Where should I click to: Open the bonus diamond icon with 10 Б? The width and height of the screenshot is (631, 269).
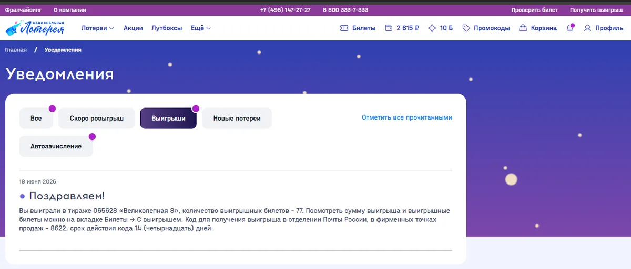click(x=432, y=28)
